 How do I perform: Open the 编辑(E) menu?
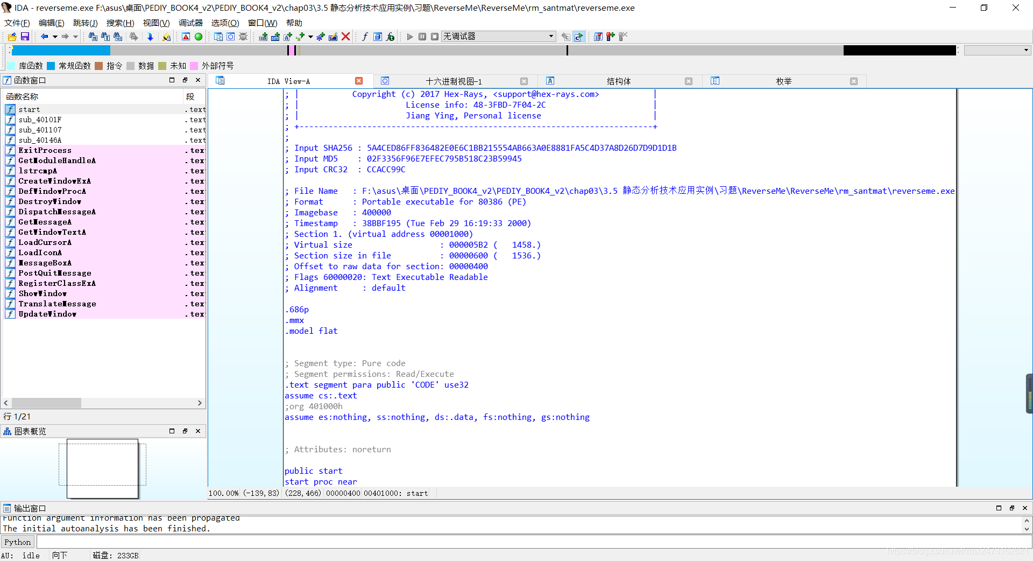point(51,23)
